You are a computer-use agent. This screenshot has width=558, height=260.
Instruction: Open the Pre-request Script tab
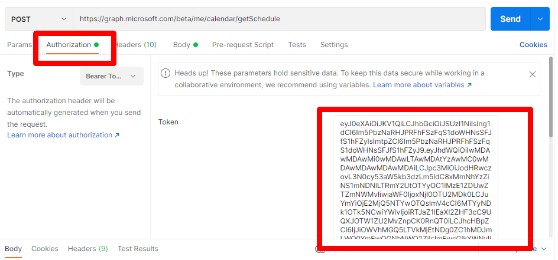point(242,45)
